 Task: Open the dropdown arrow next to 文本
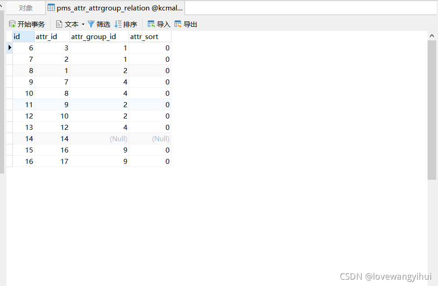pyautogui.click(x=83, y=25)
